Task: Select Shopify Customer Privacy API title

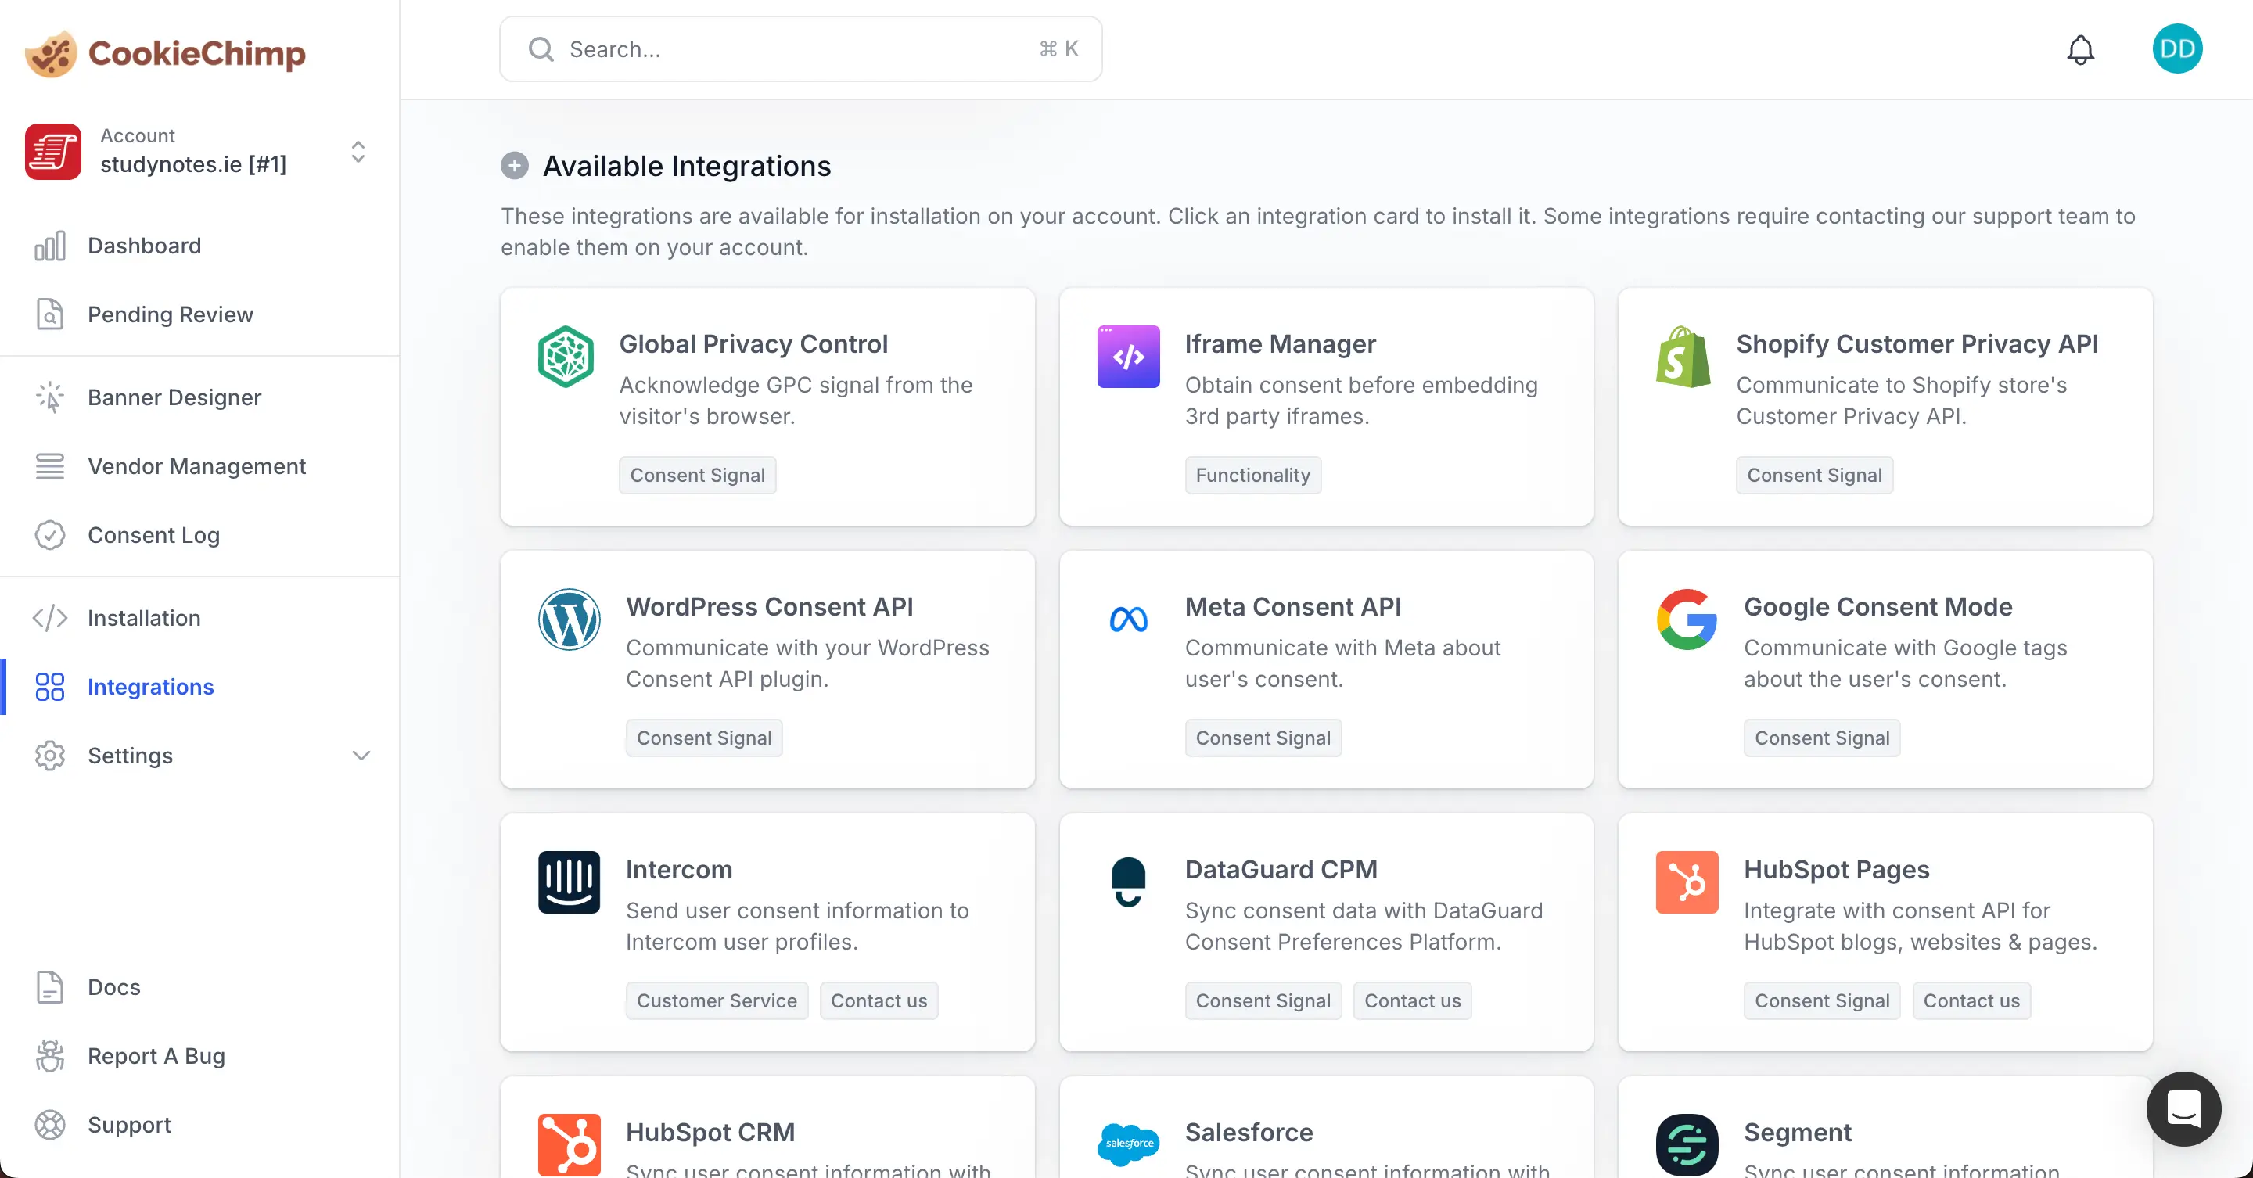Action: click(1917, 343)
